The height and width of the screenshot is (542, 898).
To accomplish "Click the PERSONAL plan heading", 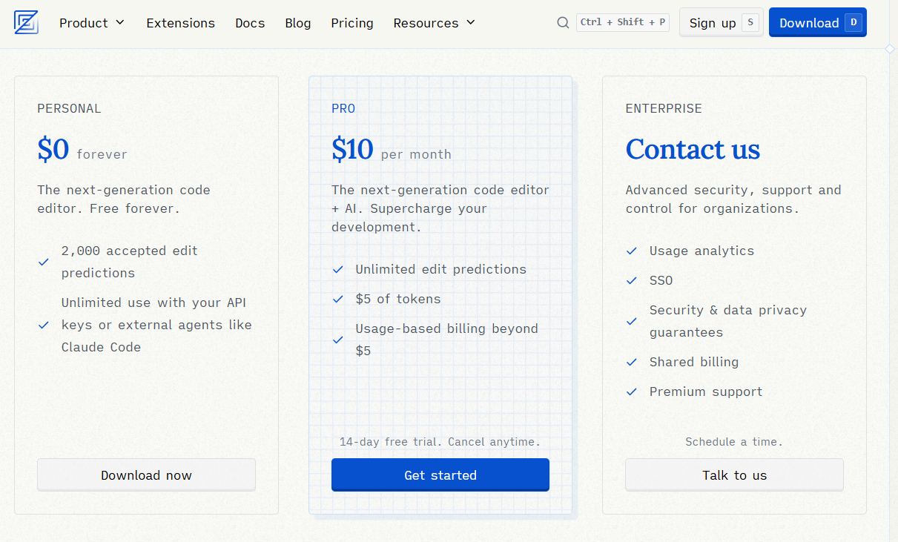I will [69, 108].
